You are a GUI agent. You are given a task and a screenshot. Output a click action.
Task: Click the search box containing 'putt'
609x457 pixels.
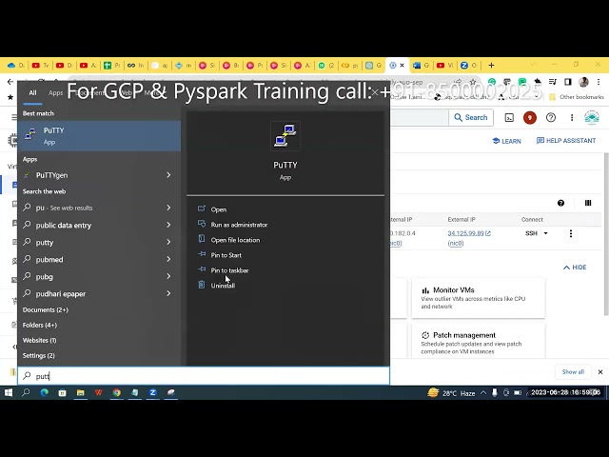[204, 376]
